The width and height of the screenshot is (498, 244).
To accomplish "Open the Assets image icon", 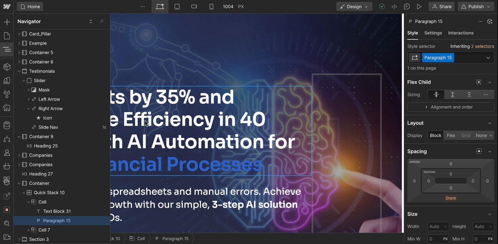I will [x=7, y=108].
